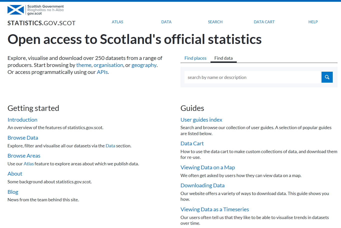Image resolution: width=341 pixels, height=228 pixels.
Task: Follow the theme browsing link
Action: pos(84,65)
